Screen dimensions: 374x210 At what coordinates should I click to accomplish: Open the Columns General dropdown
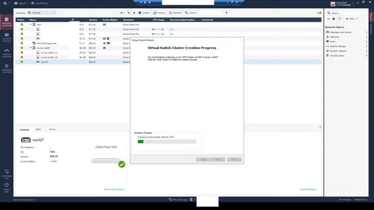click(41, 13)
